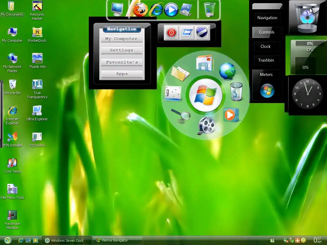Click the Start orb on the taskbar
327x245 pixels.
click(8, 241)
